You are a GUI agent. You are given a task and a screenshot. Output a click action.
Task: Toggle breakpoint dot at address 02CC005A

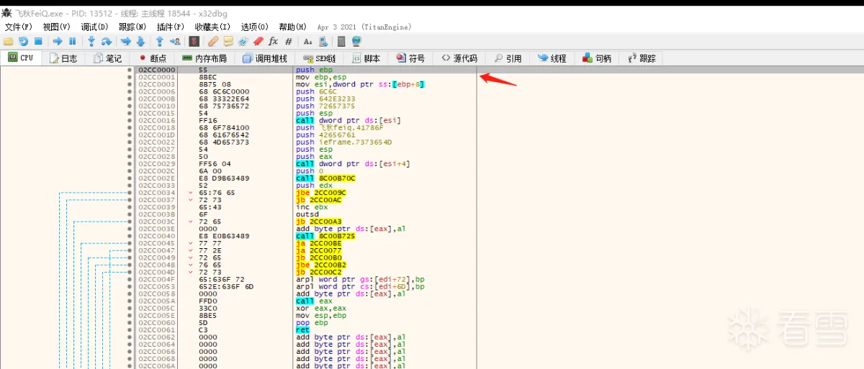(130, 301)
